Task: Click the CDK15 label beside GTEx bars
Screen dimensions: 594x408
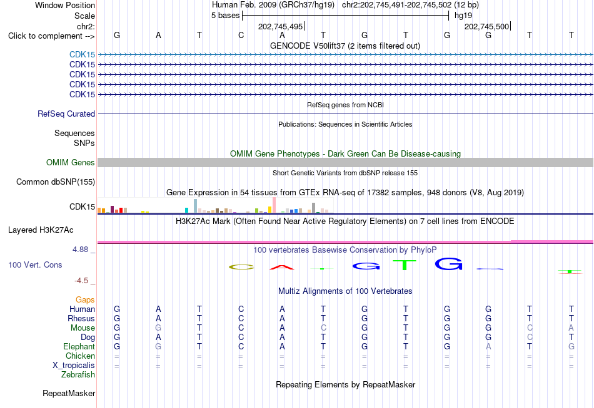Action: pos(82,207)
